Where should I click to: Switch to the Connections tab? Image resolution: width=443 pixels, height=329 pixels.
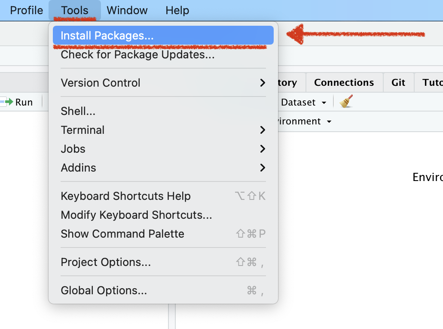[344, 82]
